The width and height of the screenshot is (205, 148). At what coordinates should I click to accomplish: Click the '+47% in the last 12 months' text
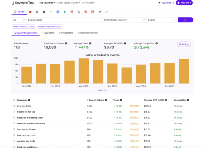(x=102, y=55)
